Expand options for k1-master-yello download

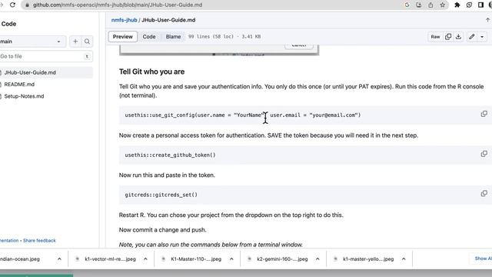(x=404, y=259)
